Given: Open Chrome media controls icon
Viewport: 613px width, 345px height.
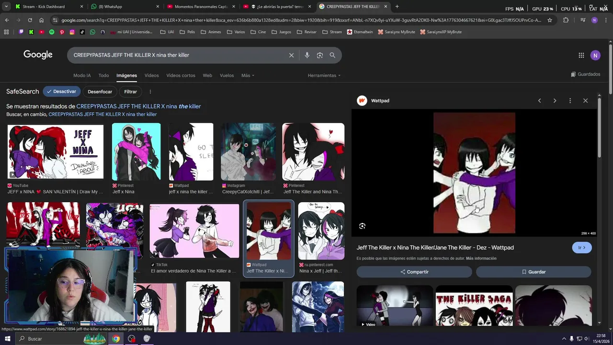Looking at the screenshot, I should pos(583,20).
